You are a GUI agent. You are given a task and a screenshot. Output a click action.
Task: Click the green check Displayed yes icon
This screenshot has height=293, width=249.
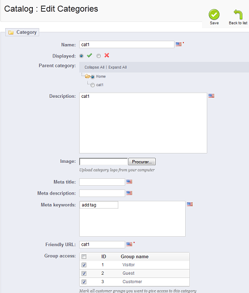(x=90, y=56)
